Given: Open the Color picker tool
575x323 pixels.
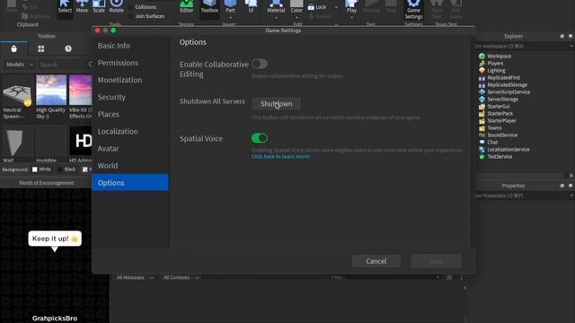Looking at the screenshot, I should tap(296, 7).
